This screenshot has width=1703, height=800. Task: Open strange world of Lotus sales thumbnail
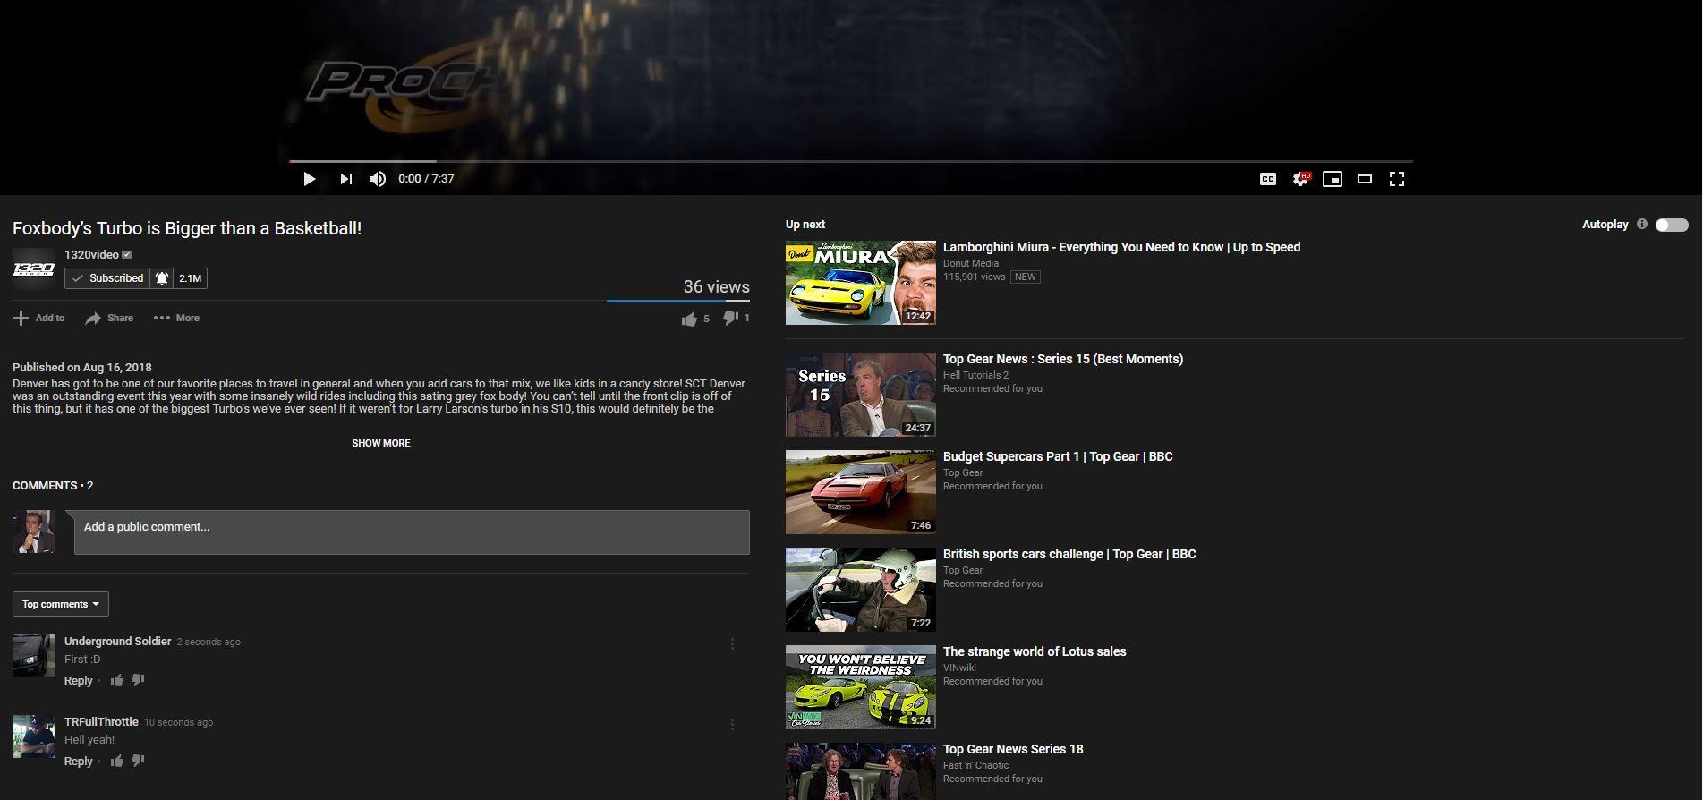(x=861, y=687)
